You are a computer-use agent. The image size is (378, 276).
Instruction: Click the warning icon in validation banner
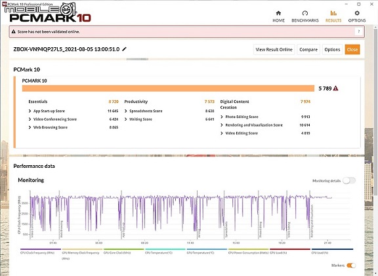point(14,31)
